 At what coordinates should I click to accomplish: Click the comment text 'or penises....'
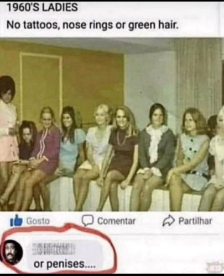[64, 264]
